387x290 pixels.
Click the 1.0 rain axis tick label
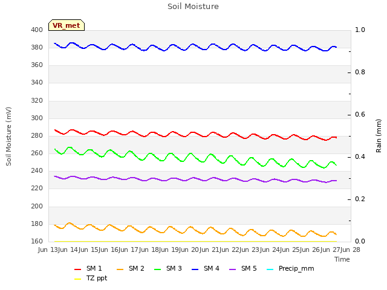[x=360, y=30]
